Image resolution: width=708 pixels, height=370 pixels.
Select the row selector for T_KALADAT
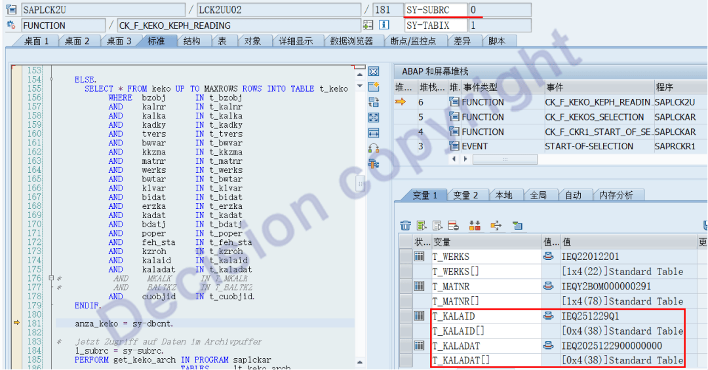[420, 346]
